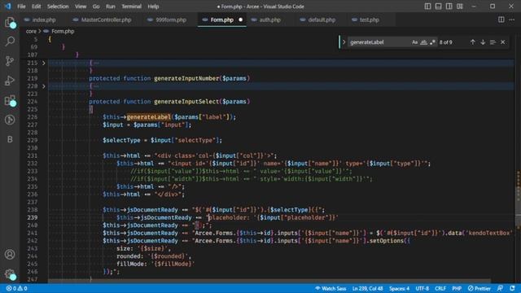Screen dimensions: 521x293
Task: Click find in selection icon
Action: pos(493,42)
